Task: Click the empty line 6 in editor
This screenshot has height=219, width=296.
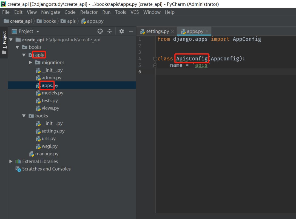Action: click(226, 72)
